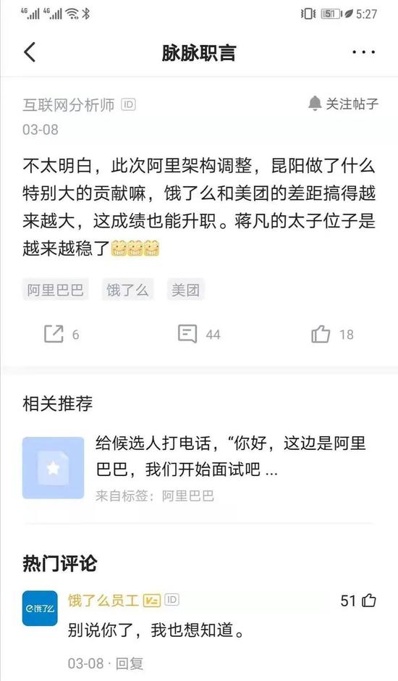
Task: Select the 饿了么 tag chip
Action: tap(127, 290)
